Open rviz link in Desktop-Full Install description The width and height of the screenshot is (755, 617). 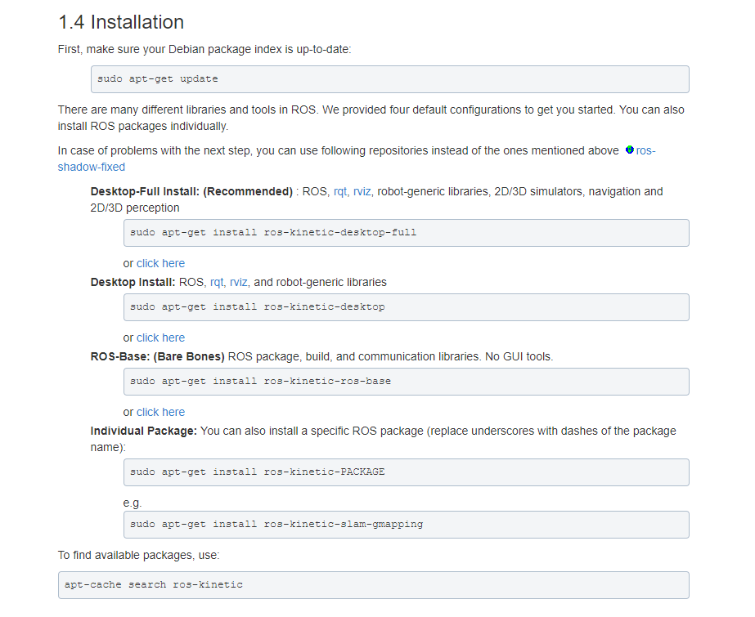(362, 191)
